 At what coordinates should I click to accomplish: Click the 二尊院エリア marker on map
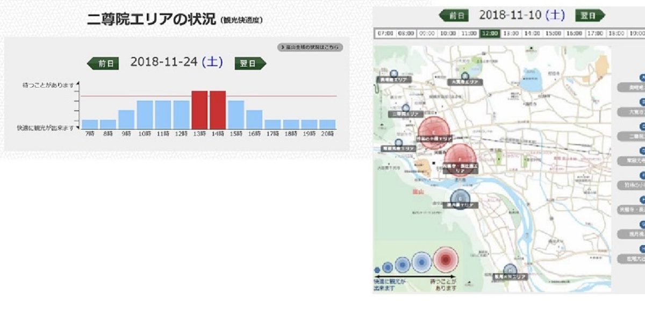tap(406, 109)
